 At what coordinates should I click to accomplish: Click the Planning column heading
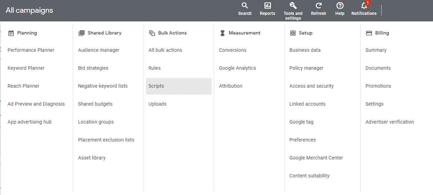point(27,33)
